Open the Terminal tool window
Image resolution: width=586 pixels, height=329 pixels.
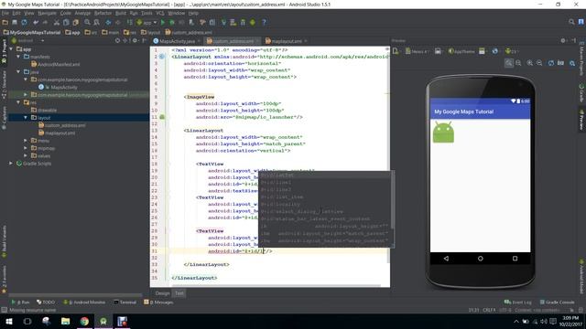click(x=125, y=302)
